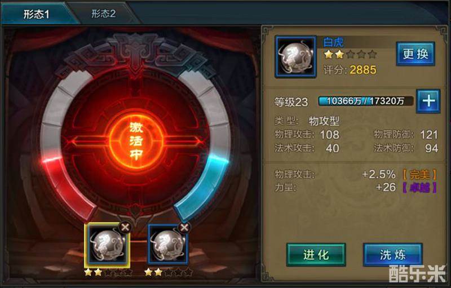451x288 pixels.
Task: Click the 白虎 orb portrait icon
Action: (295, 56)
